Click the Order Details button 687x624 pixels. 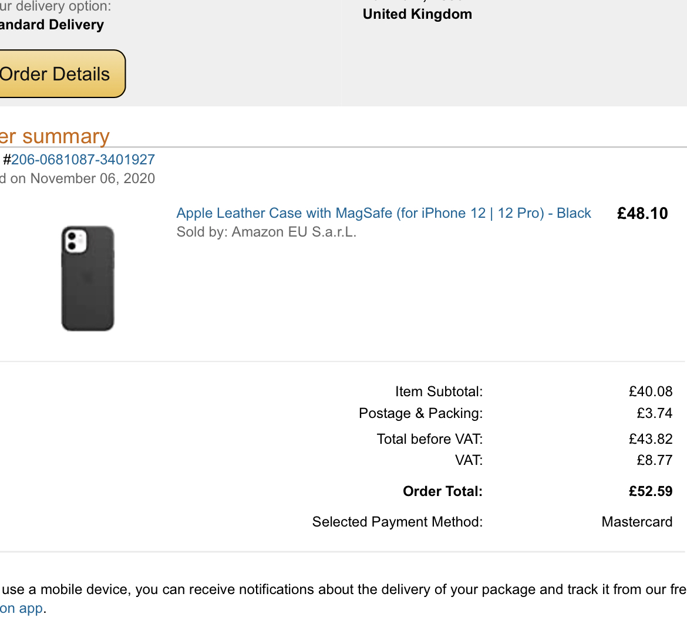(58, 74)
